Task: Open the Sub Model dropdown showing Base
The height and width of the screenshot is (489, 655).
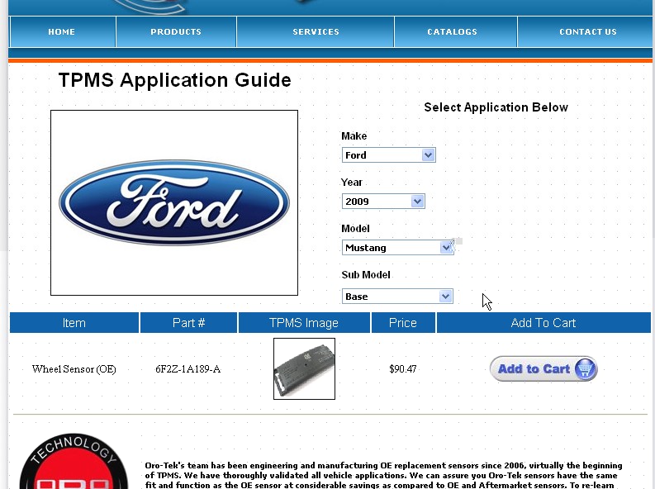Action: tap(397, 297)
